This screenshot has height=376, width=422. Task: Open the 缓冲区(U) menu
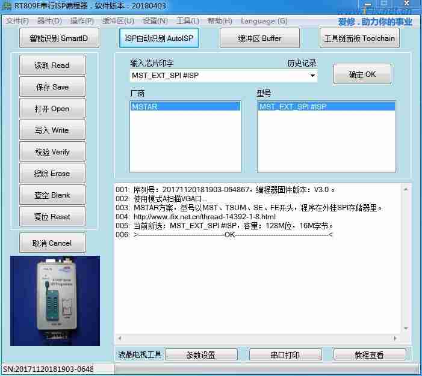(x=118, y=21)
